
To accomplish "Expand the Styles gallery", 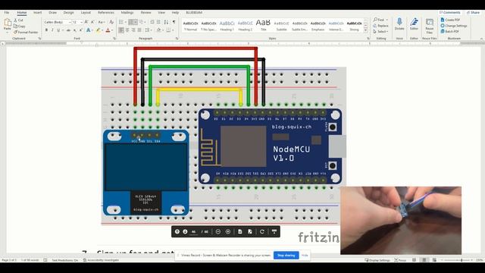I will click(x=365, y=31).
